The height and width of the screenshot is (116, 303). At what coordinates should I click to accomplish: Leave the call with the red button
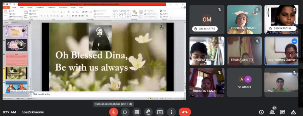[x=185, y=112]
